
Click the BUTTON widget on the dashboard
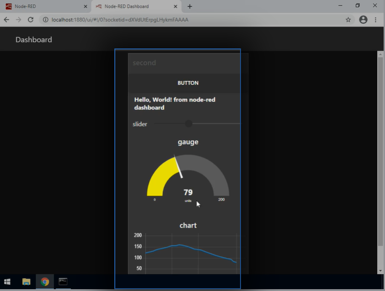tap(188, 83)
